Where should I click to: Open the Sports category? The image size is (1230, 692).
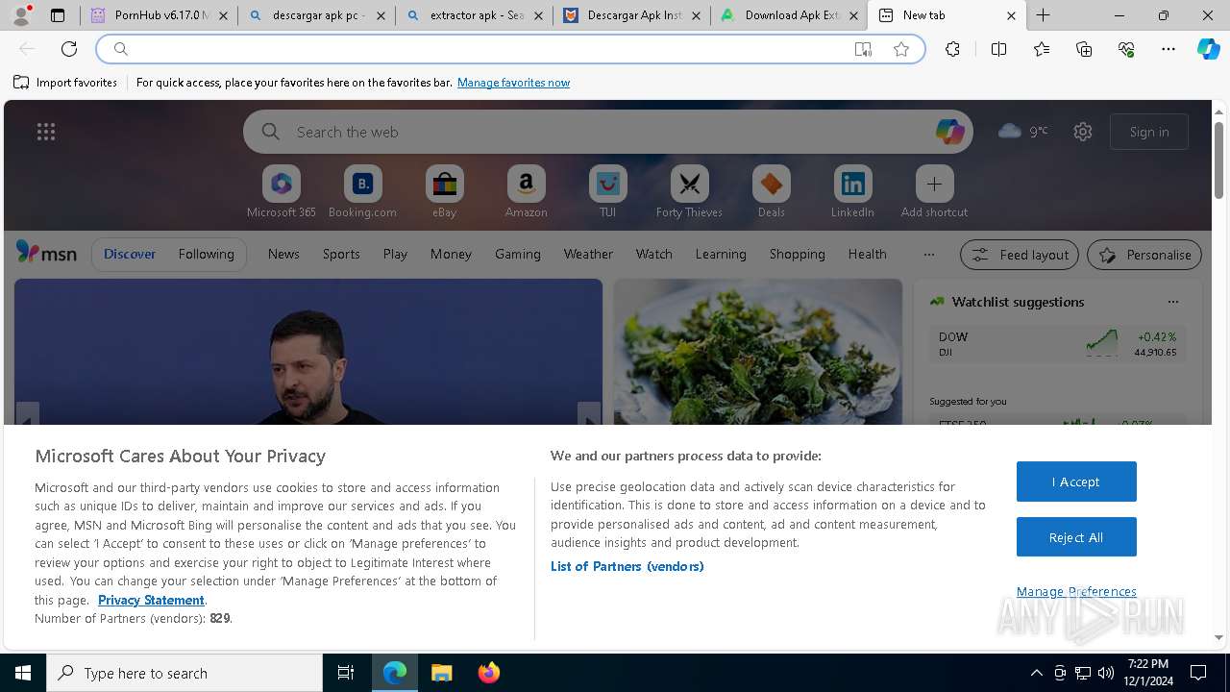click(x=341, y=254)
